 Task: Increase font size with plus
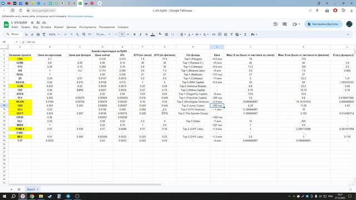point(128,34)
